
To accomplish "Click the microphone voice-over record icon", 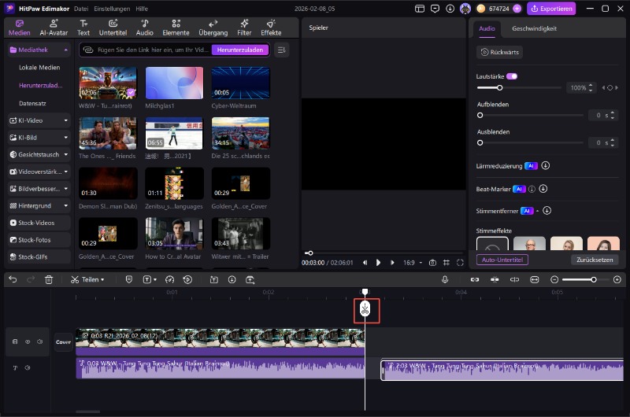I will 445,279.
